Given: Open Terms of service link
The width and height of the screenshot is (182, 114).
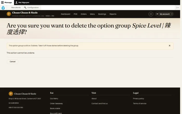Looking at the screenshot, I should tap(140, 103).
